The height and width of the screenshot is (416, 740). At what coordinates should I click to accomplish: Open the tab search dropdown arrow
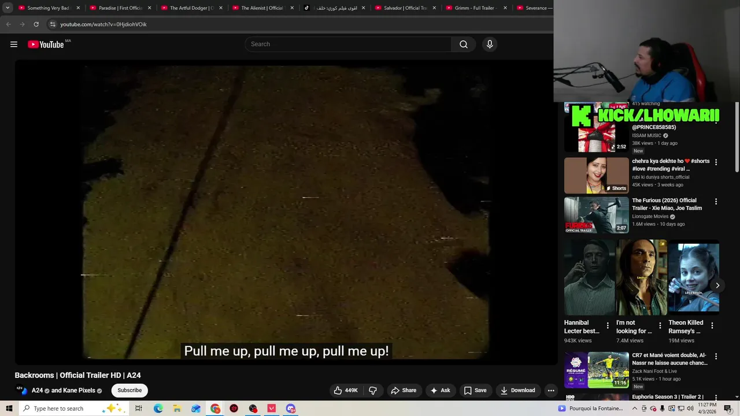[8, 8]
